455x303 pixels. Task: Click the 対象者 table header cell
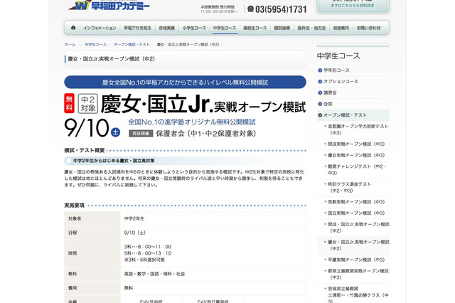[x=92, y=218]
